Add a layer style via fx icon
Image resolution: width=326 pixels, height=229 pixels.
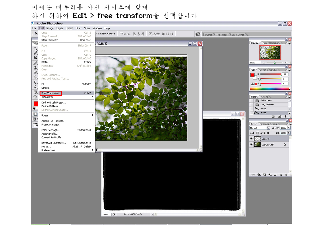[259, 174]
